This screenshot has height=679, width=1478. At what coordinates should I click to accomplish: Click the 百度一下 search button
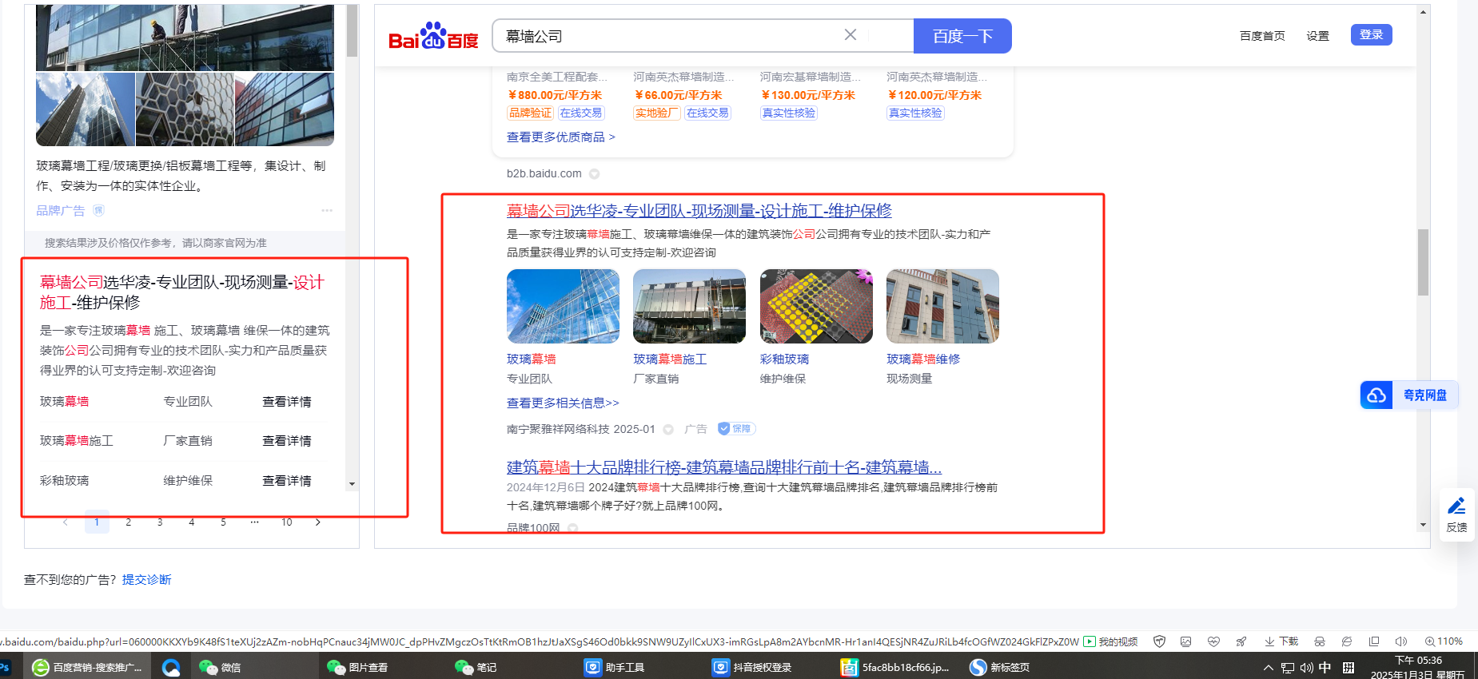962,36
